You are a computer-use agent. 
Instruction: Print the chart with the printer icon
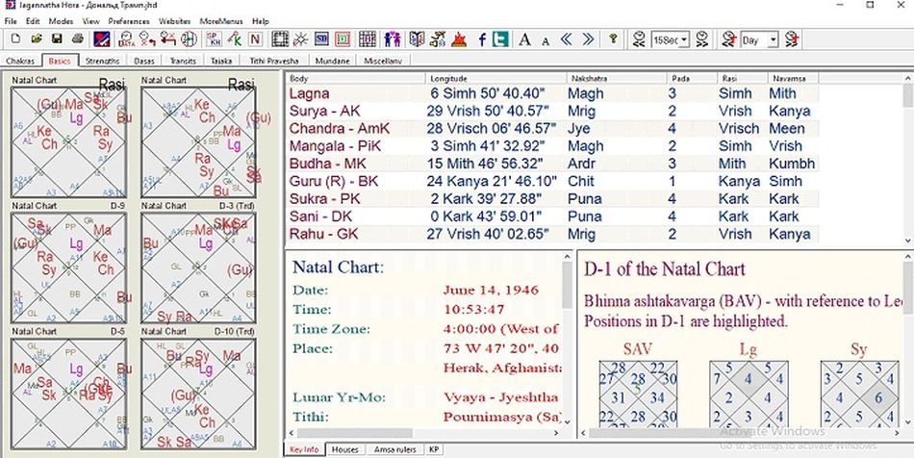(x=78, y=39)
